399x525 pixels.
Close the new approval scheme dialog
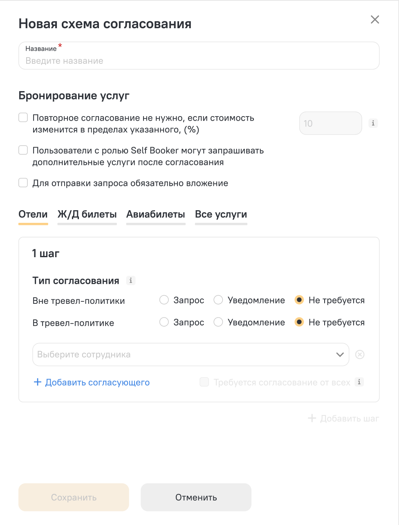[x=375, y=20]
